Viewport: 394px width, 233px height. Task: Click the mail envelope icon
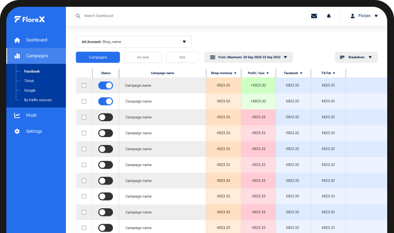pos(314,16)
